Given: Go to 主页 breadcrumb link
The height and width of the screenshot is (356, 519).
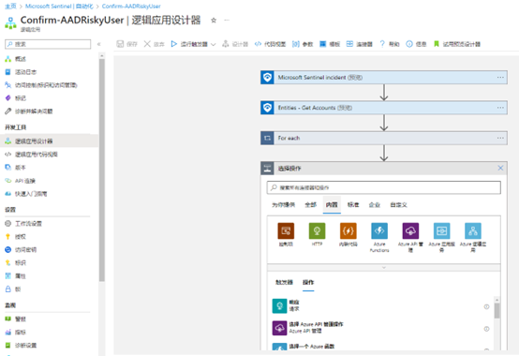Looking at the screenshot, I should (x=10, y=6).
